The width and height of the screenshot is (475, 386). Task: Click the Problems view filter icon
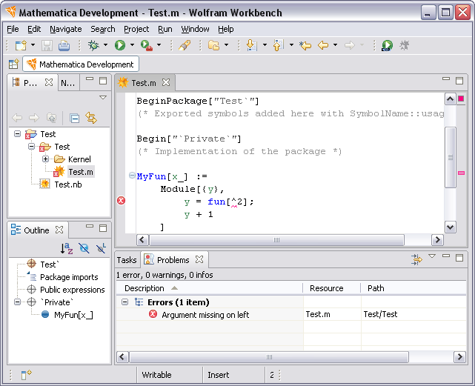click(x=416, y=259)
